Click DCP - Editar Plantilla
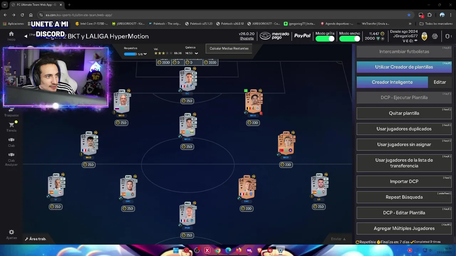456x256 pixels. click(404, 213)
